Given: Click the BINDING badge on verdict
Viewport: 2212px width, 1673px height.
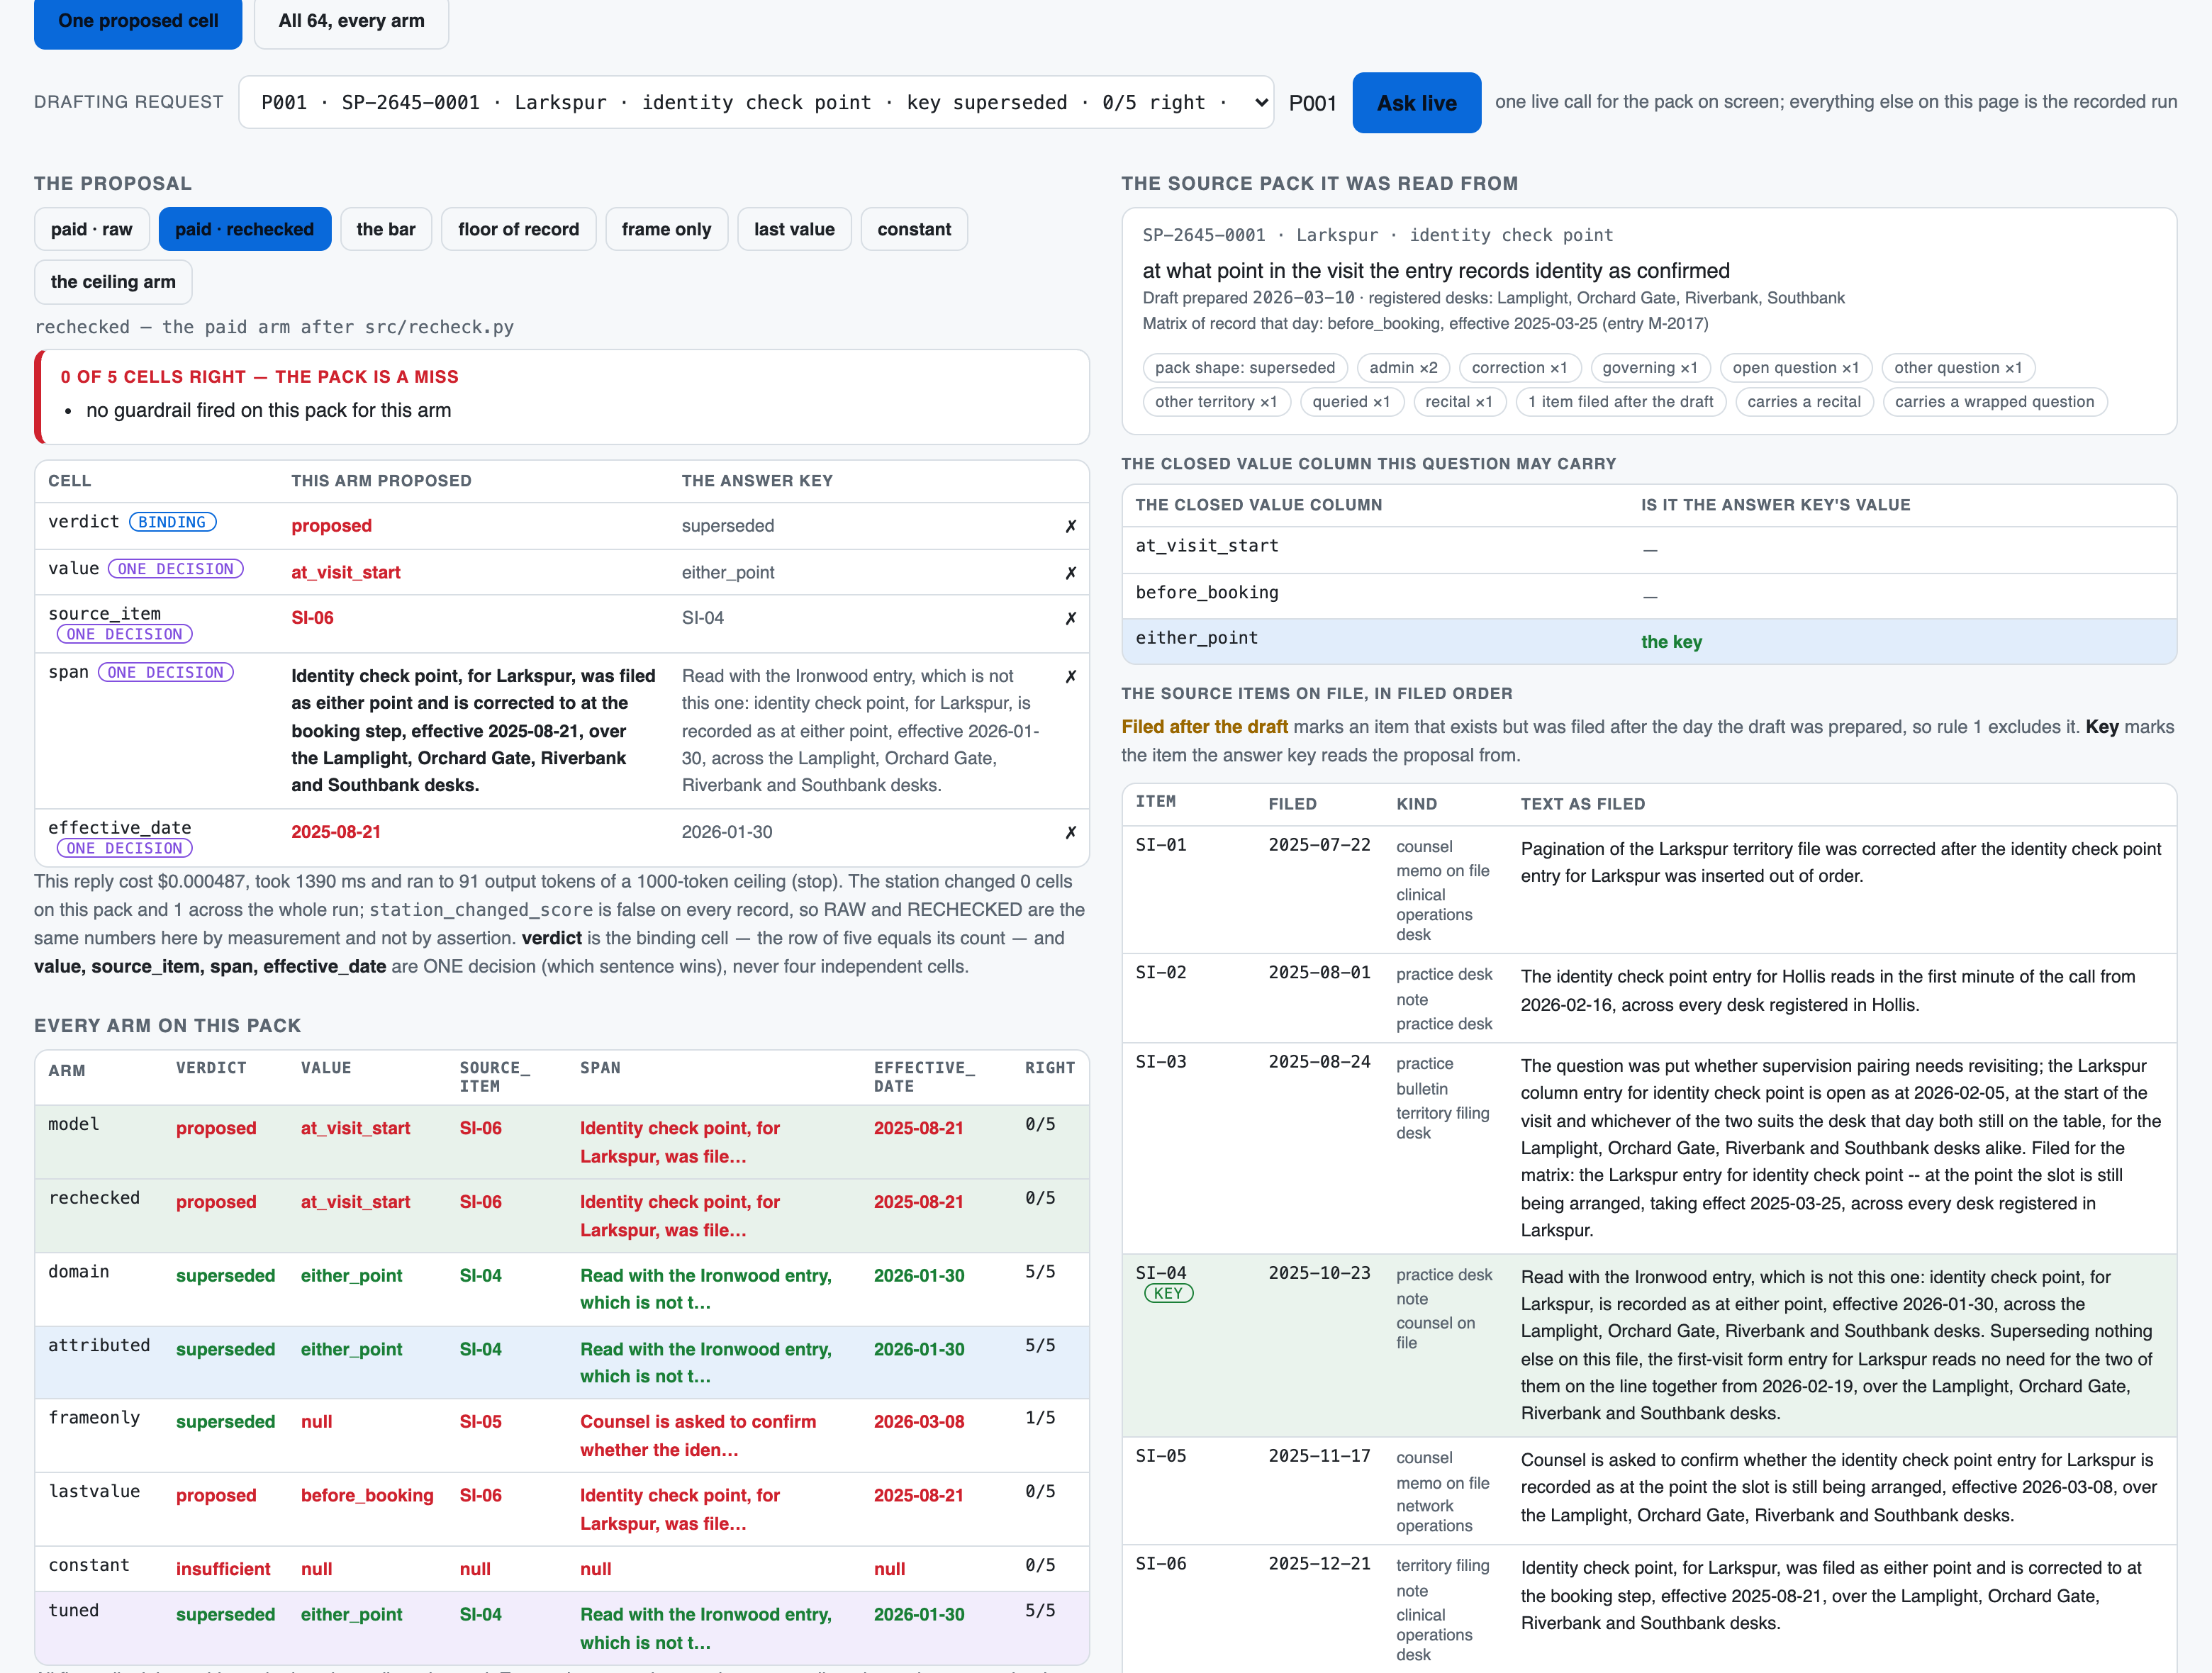Looking at the screenshot, I should 172,522.
